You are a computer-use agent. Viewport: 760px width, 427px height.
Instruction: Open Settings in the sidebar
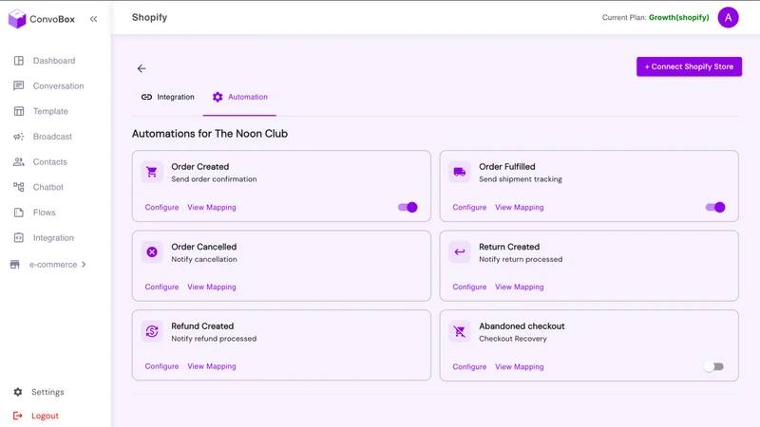tap(47, 392)
